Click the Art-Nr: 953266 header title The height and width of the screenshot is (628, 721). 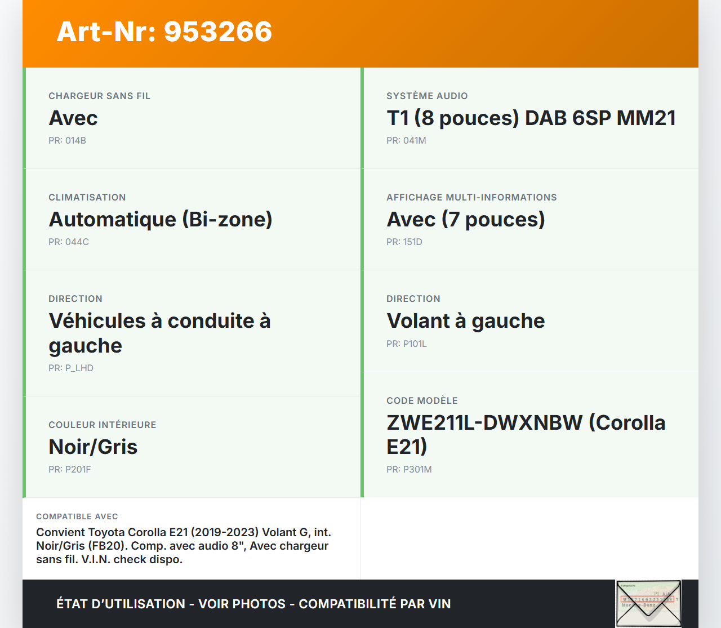point(164,32)
